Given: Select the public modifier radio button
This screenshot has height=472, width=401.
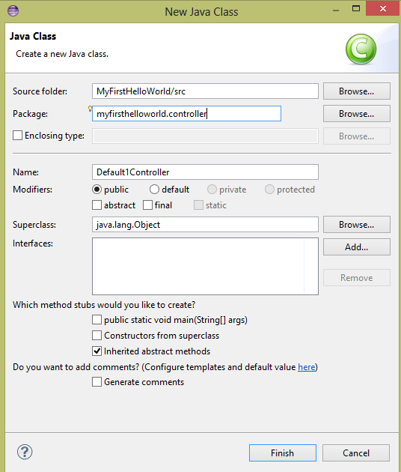Looking at the screenshot, I should [97, 190].
